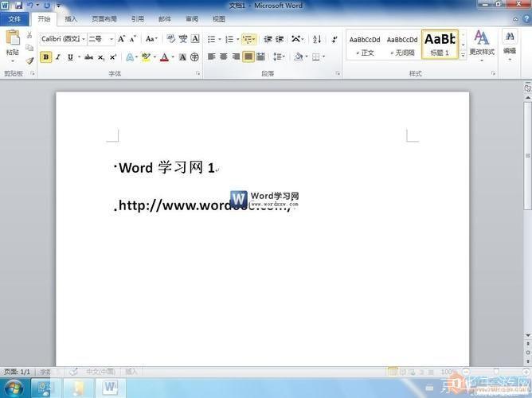
Task: Click the Sort icon in paragraph group
Action: 316,39
